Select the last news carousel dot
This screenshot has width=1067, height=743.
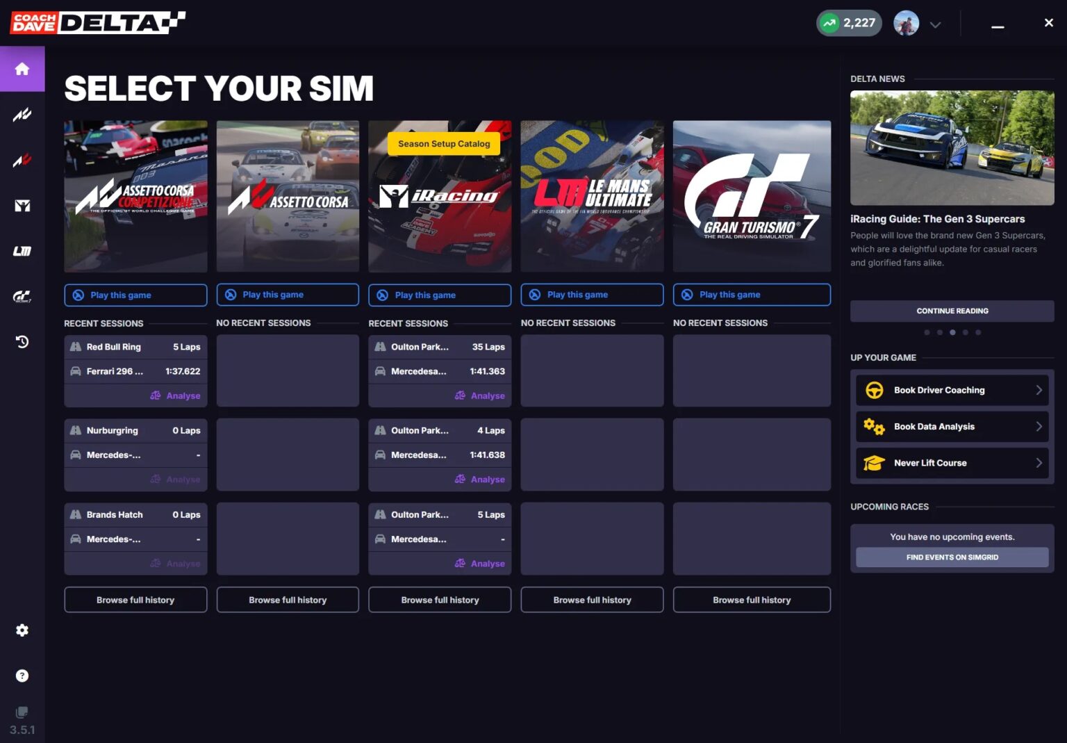pos(978,332)
